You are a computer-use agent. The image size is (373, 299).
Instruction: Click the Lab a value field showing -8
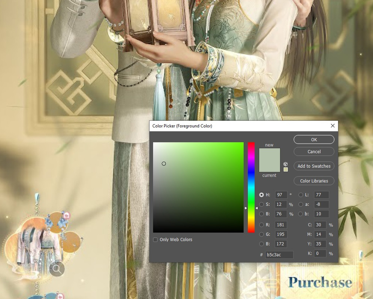pyautogui.click(x=321, y=204)
